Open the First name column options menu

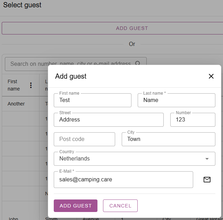[31, 85]
